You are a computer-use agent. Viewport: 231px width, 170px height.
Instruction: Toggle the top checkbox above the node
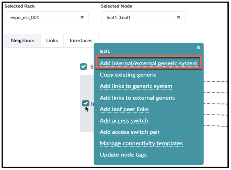point(83,66)
